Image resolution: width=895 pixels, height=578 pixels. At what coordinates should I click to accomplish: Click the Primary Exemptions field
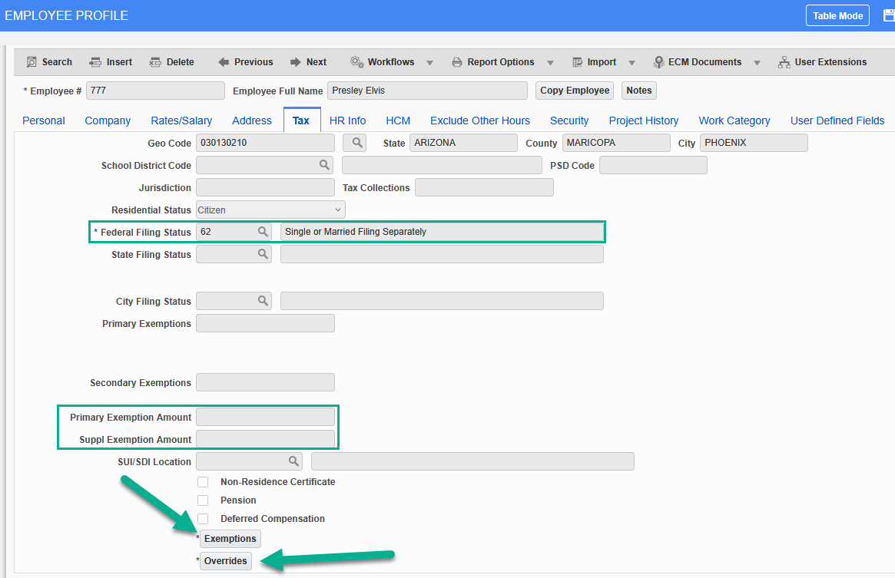tap(265, 323)
